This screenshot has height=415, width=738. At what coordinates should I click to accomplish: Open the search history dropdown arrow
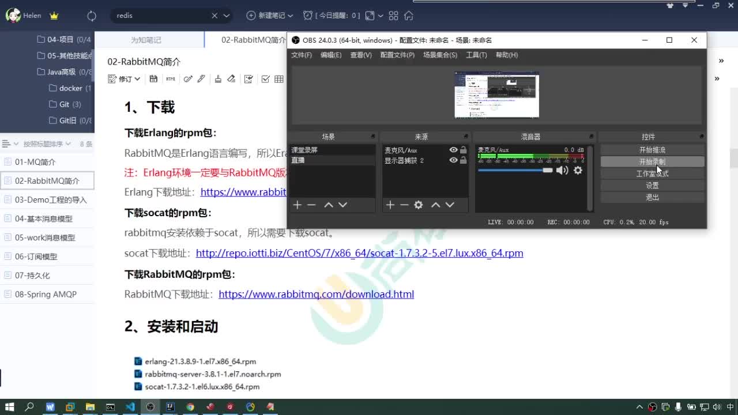[x=226, y=16]
